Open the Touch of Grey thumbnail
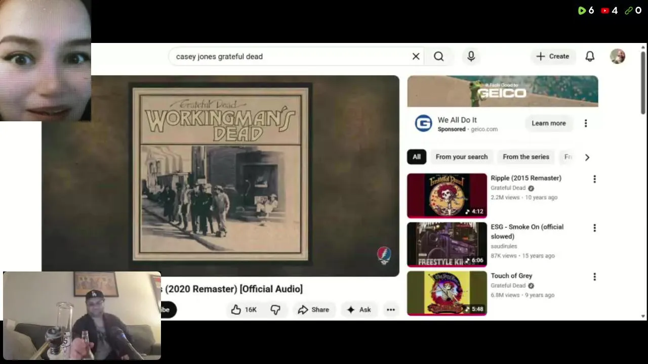The height and width of the screenshot is (364, 648). 447,293
